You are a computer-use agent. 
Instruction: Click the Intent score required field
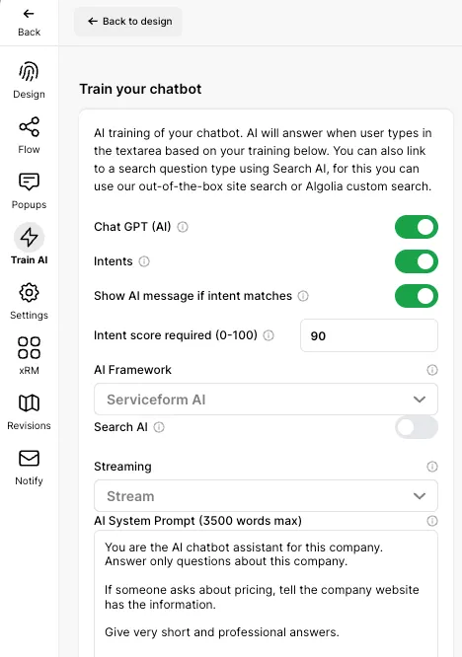[x=369, y=335]
